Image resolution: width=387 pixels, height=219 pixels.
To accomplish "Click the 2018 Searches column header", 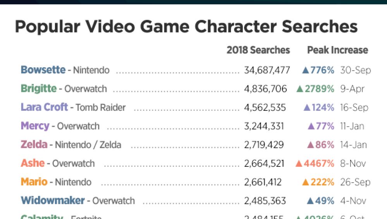I will point(258,50).
